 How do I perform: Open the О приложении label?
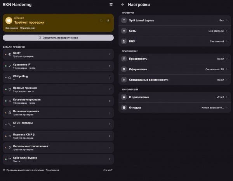(139, 97)
